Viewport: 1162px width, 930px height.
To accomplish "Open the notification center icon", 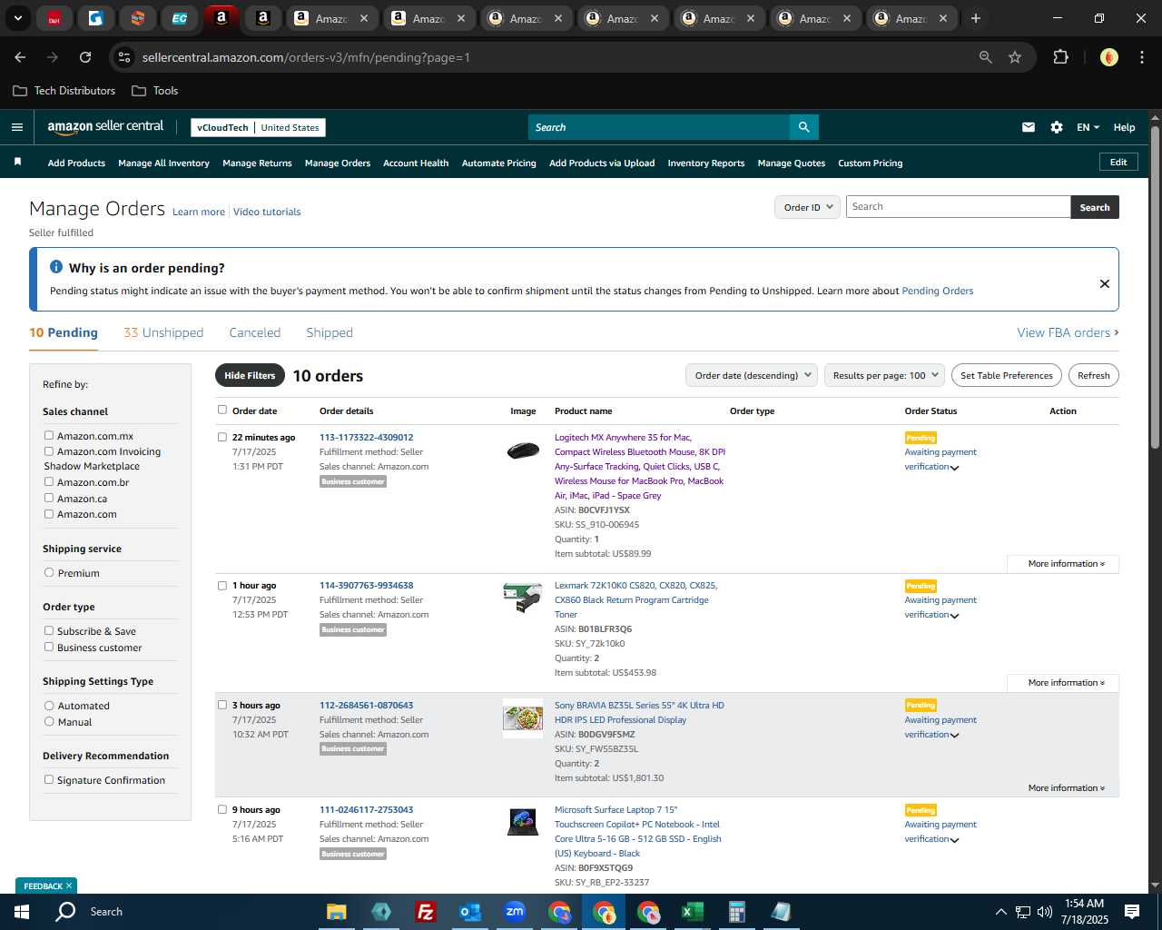I will point(1132,912).
